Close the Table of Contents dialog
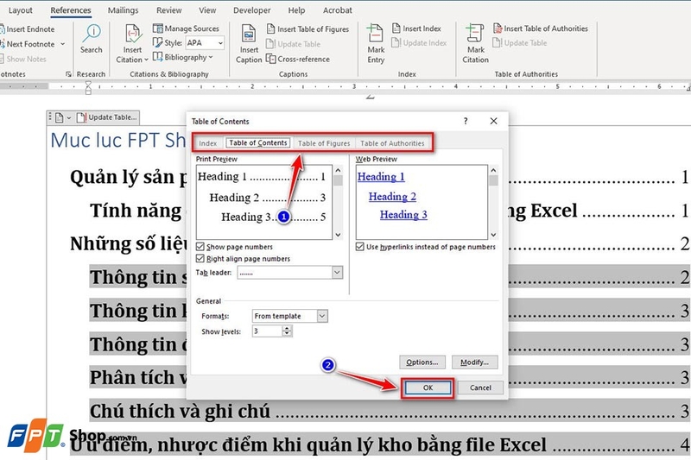This screenshot has width=691, height=460. click(493, 121)
